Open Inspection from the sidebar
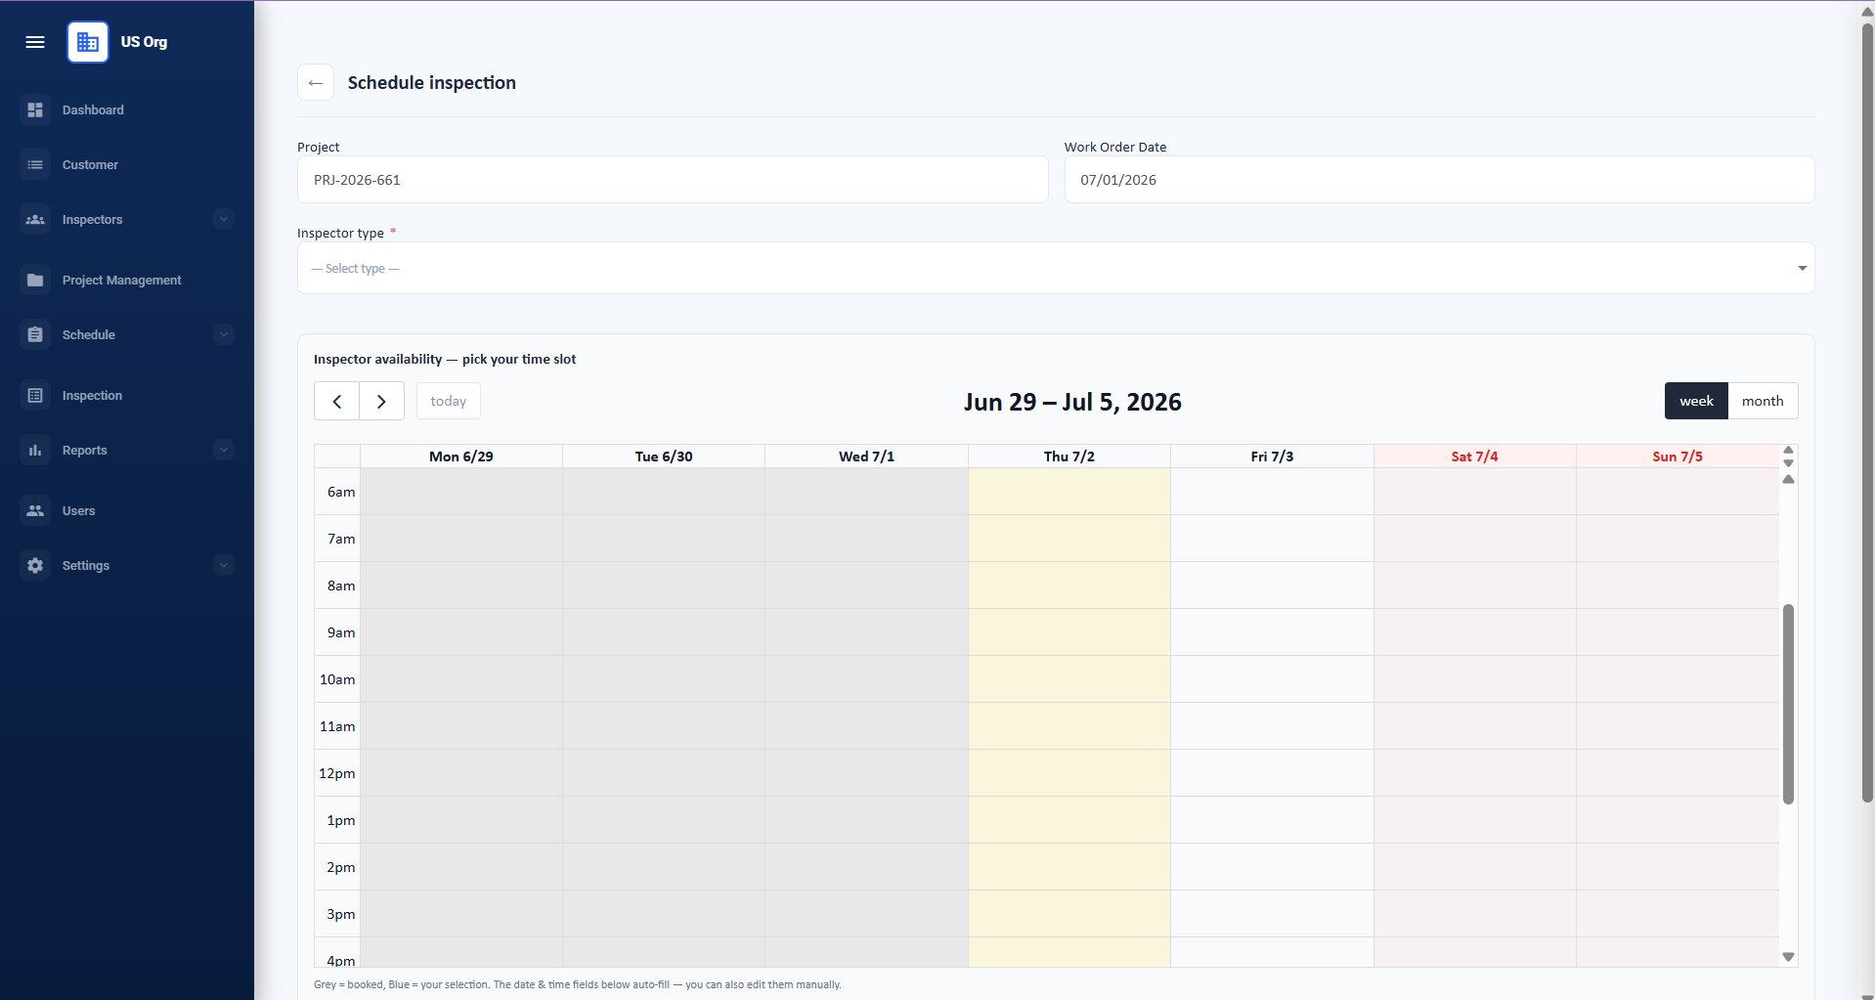The width and height of the screenshot is (1875, 1000). click(x=92, y=395)
